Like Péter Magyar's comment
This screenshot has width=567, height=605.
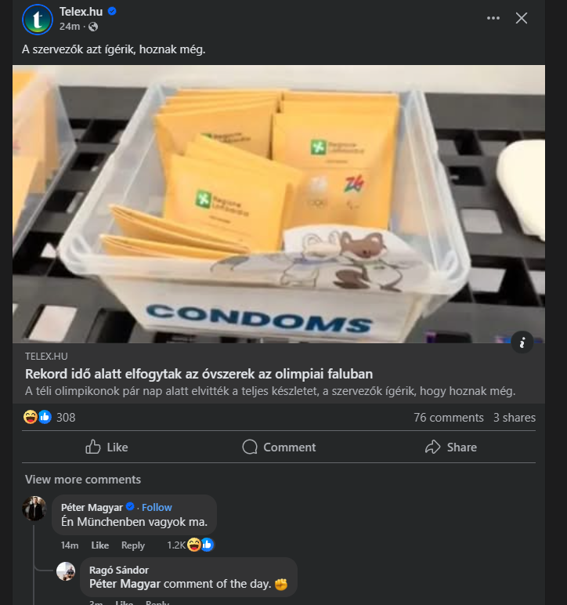(100, 545)
